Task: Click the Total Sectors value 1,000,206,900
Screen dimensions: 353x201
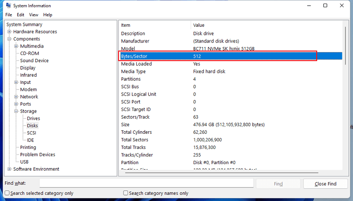Action: tap(207, 140)
